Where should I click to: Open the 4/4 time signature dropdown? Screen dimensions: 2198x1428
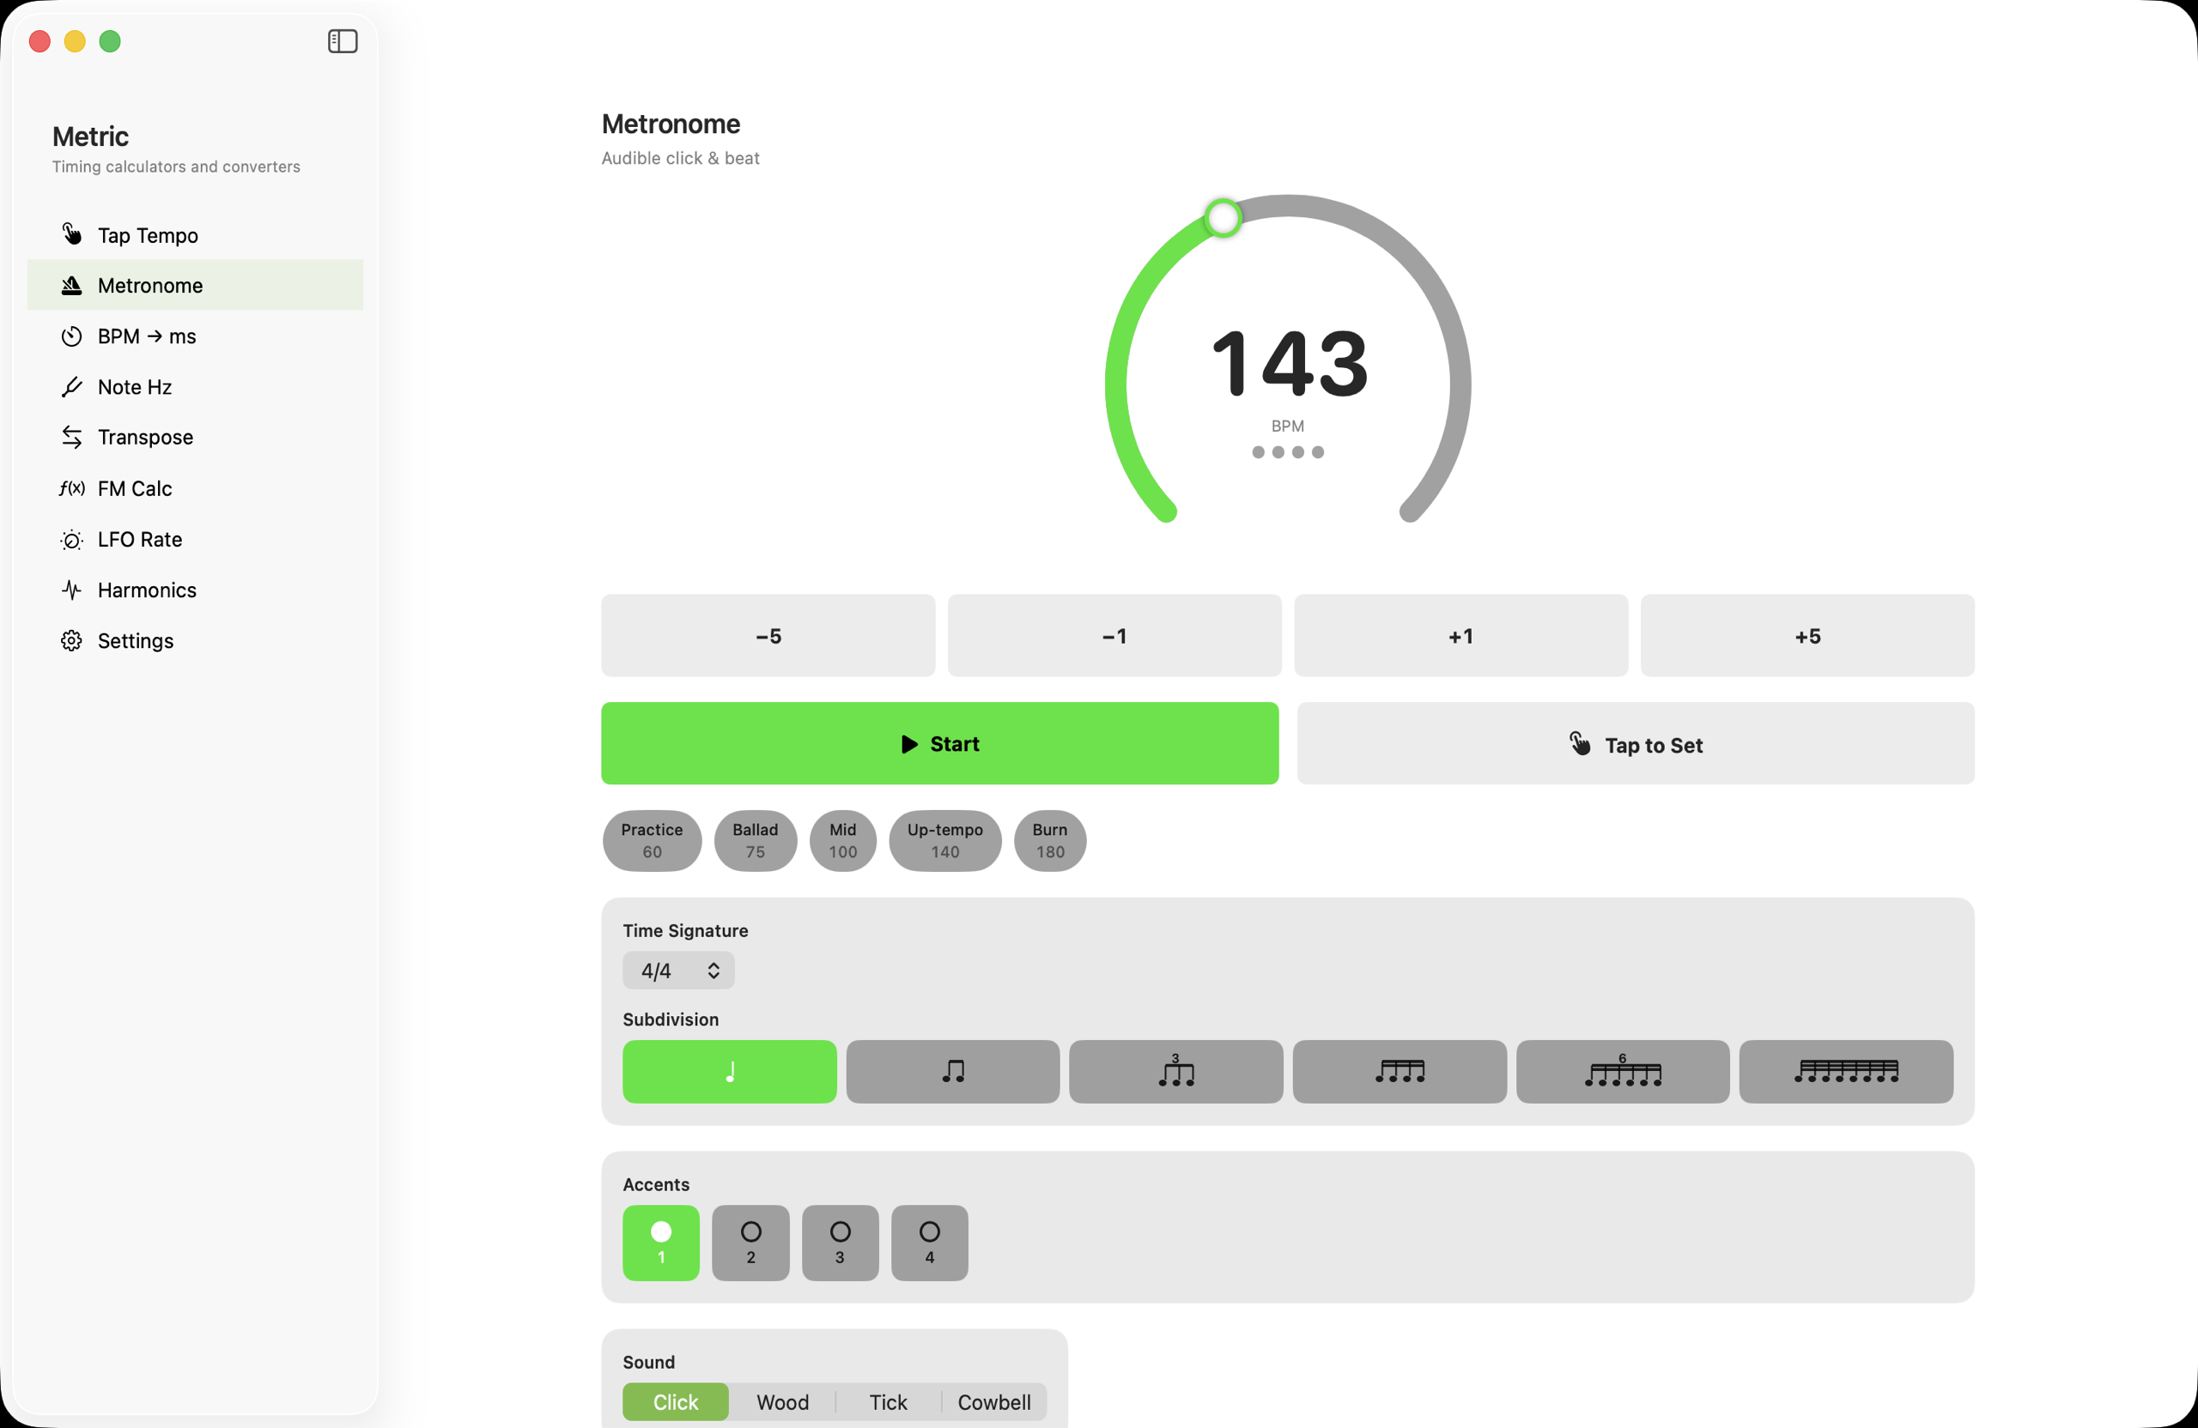tap(679, 970)
